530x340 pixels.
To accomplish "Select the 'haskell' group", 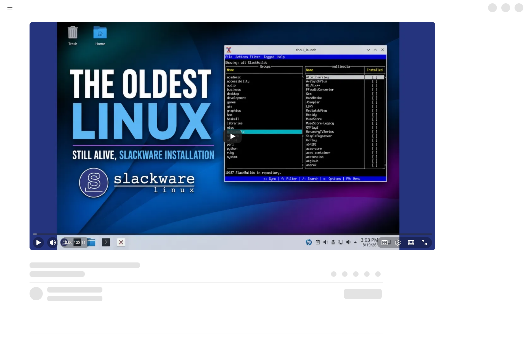I will tap(233, 119).
